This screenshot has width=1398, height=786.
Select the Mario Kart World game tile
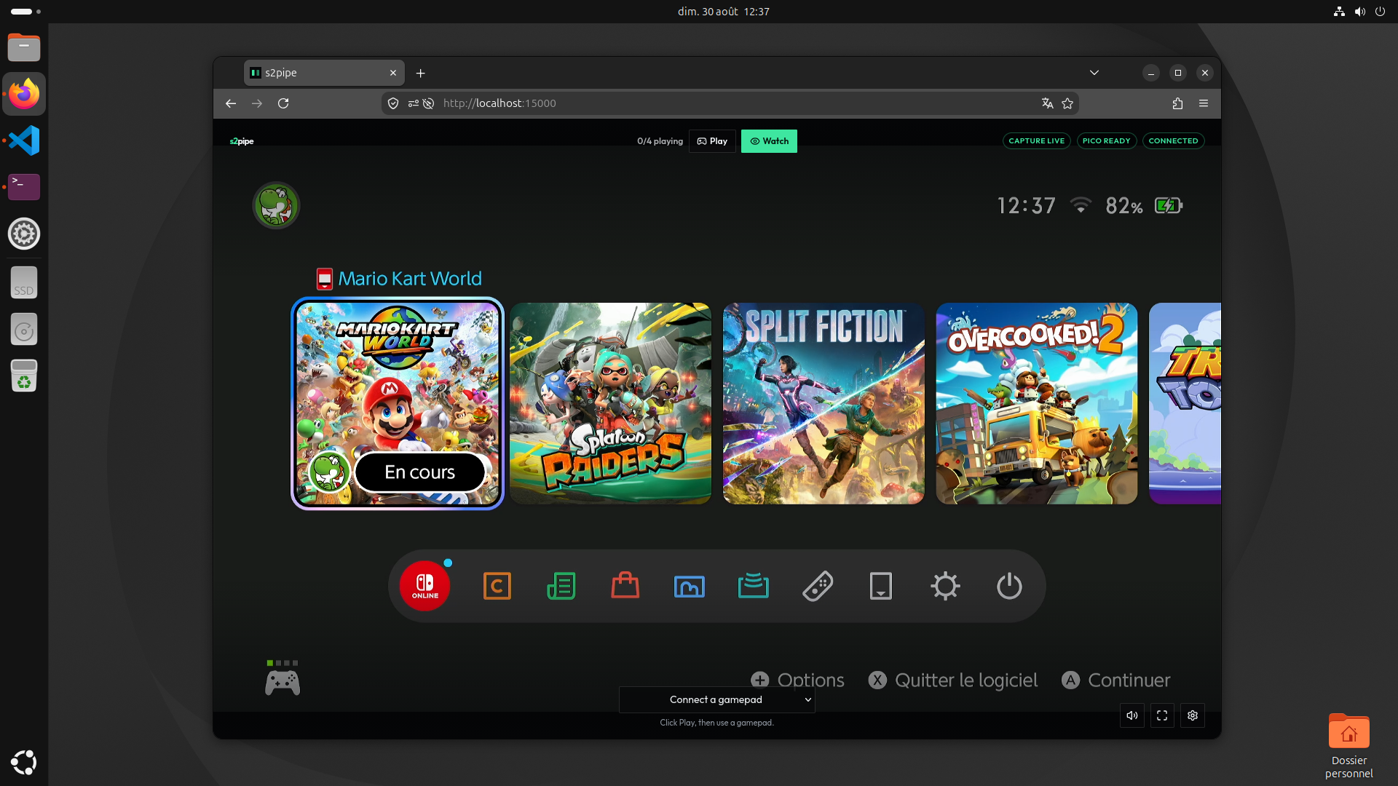(398, 404)
